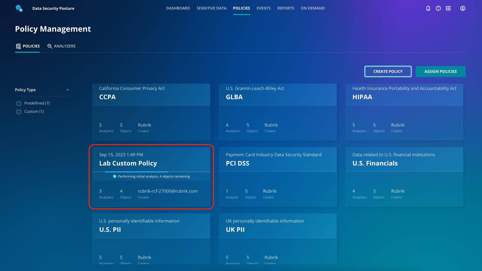Go to the Sensitive Data menu
Screen dimensions: 482x271
(211, 8)
